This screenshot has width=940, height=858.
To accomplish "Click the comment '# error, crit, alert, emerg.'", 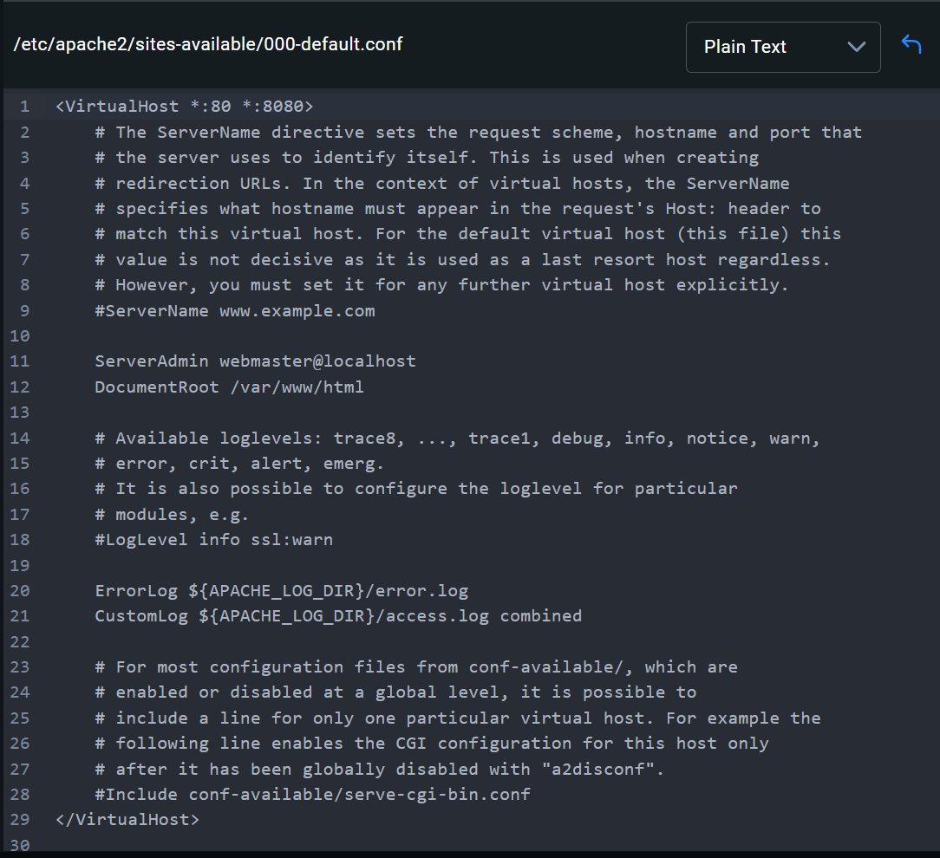I will coord(239,464).
